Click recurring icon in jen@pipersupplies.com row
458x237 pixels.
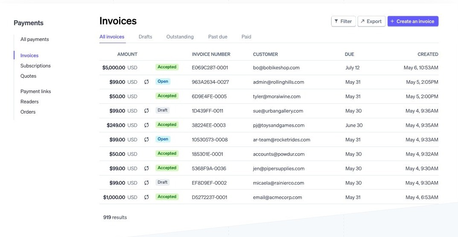[147, 168]
